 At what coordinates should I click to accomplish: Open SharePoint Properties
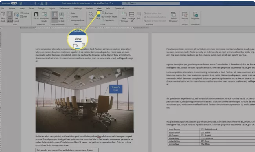pos(195,16)
